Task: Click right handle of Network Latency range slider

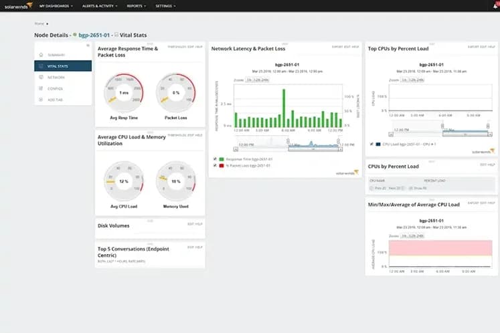Action: [338, 141]
